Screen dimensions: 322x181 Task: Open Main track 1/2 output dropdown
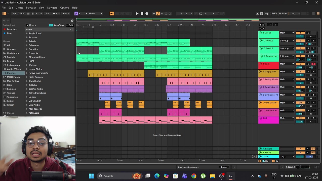coord(287,157)
